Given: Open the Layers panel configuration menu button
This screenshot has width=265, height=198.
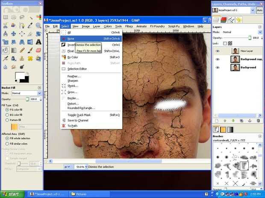Looking at the screenshot, I should 260,27.
